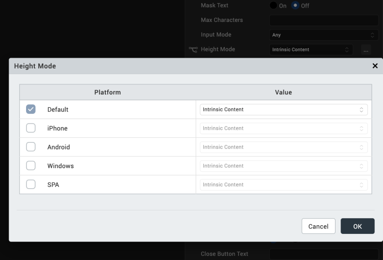
Task: Uncheck the Default platform checkbox
Action: [x=31, y=109]
